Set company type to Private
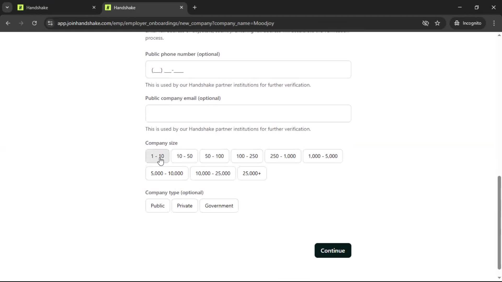Screen dimensions: 502x282 click(185, 206)
